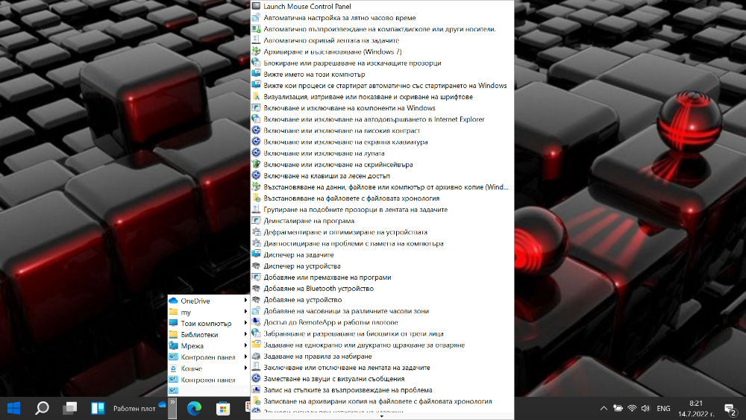Image resolution: width=746 pixels, height=420 pixels.
Task: Click icon next to Автоматично скривай лентата на задачите
Action: click(256, 40)
